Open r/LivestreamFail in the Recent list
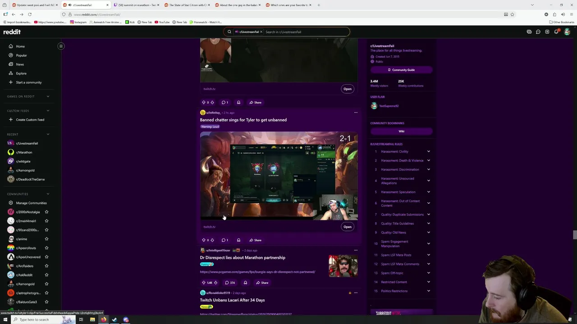 pos(27,143)
